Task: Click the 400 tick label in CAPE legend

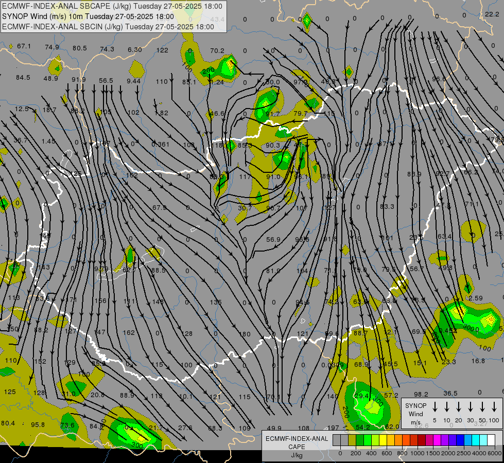Action: point(371,453)
